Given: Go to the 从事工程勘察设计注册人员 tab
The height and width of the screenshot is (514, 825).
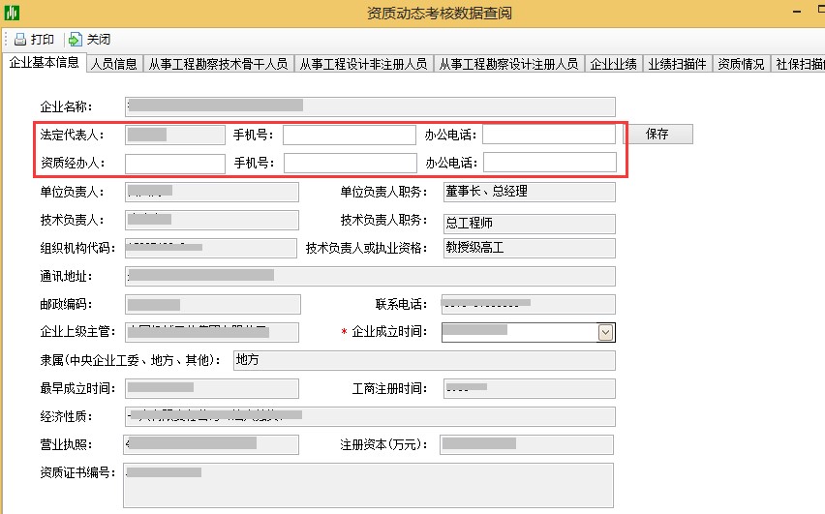Looking at the screenshot, I should [x=508, y=64].
